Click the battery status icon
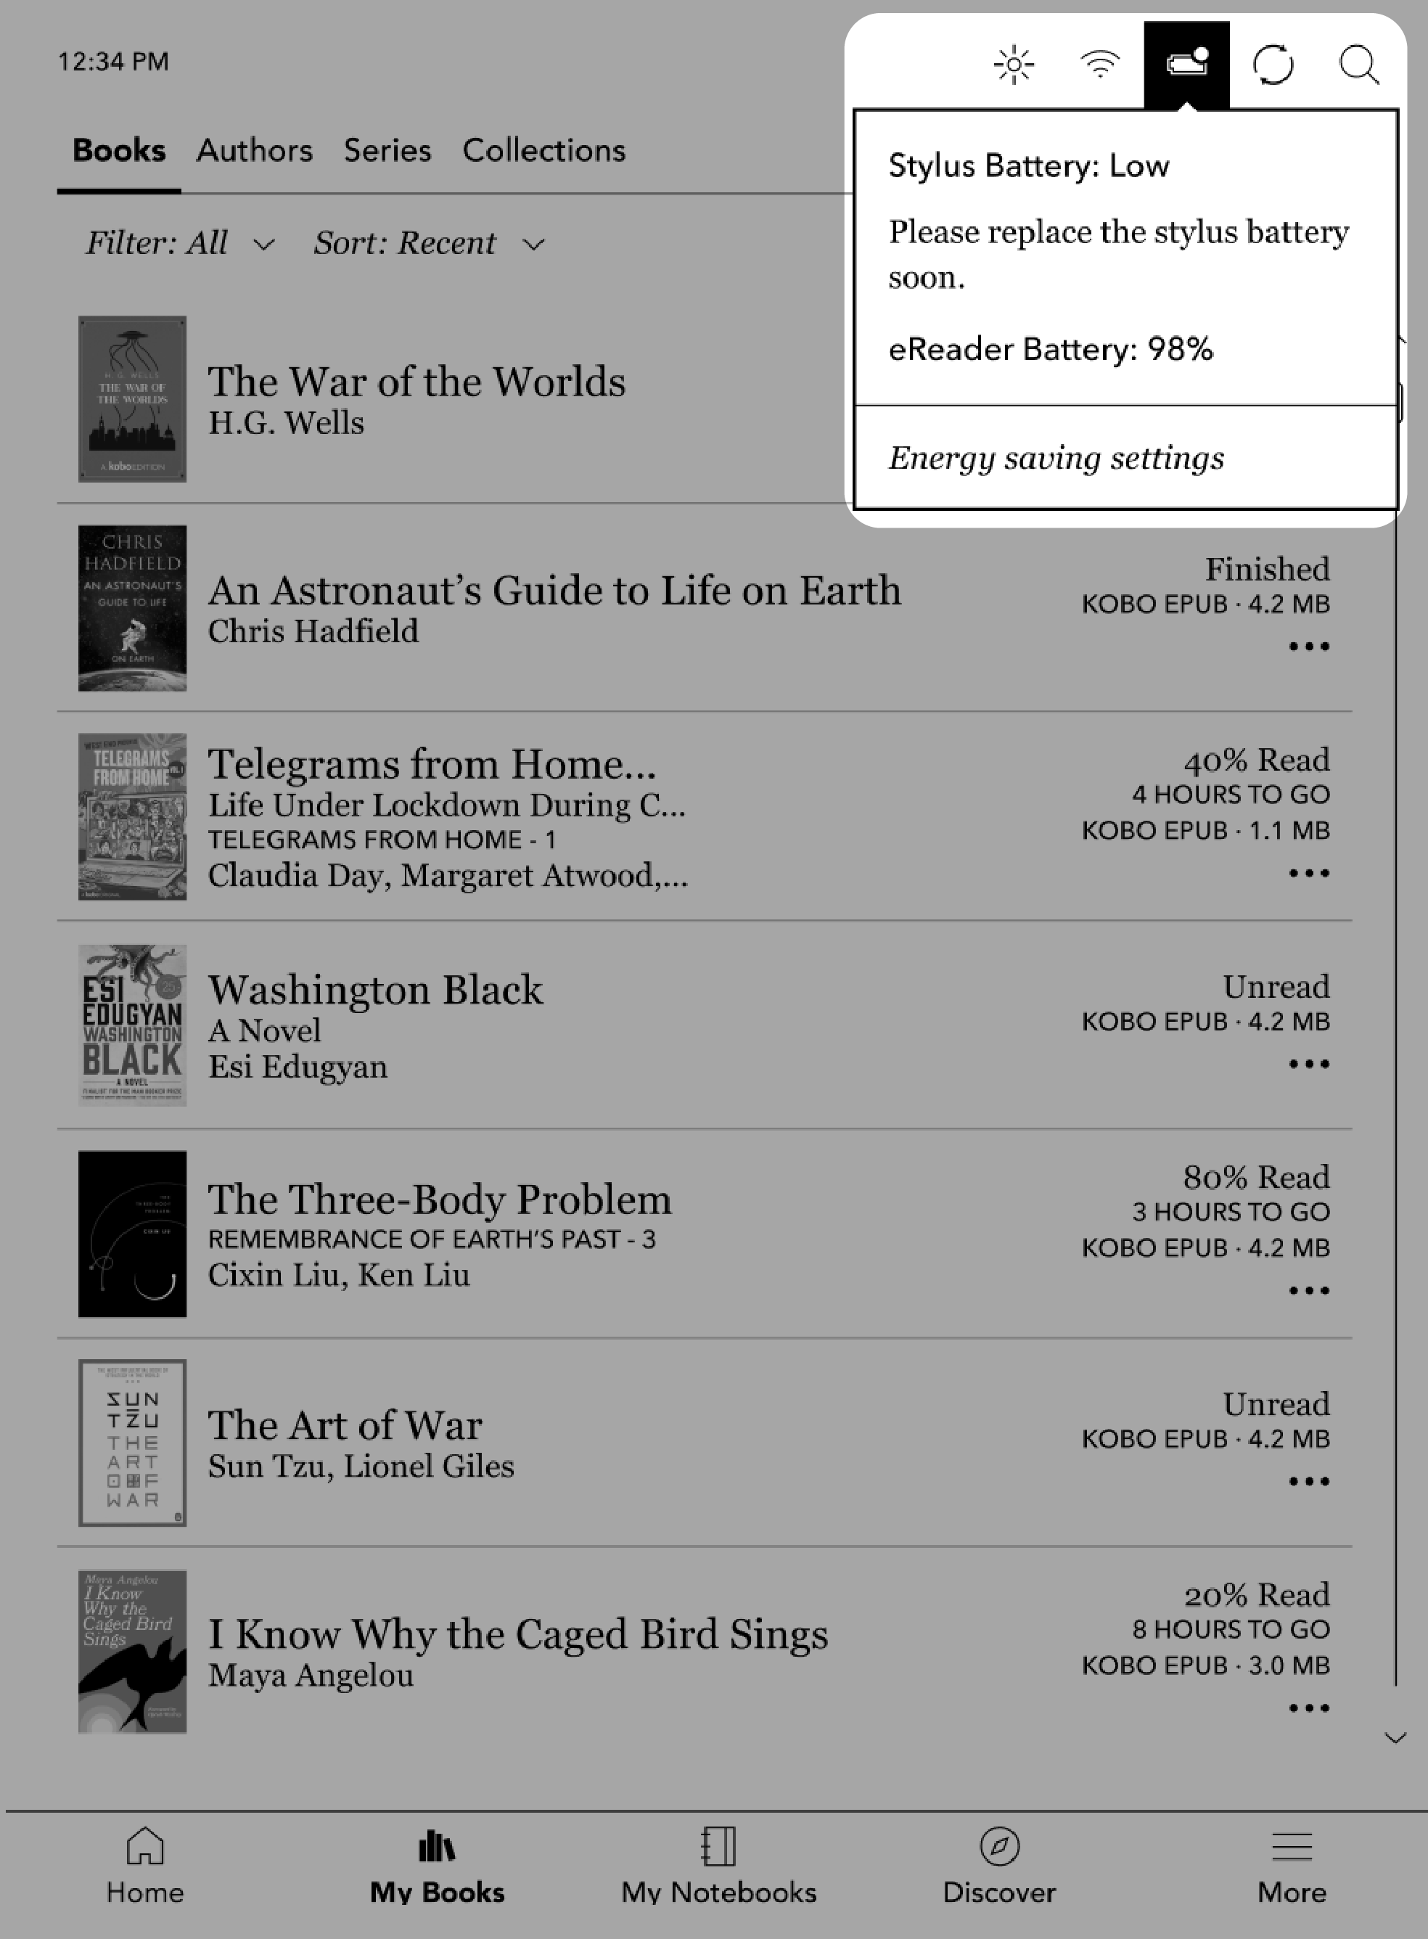This screenshot has width=1428, height=1939. pyautogui.click(x=1186, y=63)
